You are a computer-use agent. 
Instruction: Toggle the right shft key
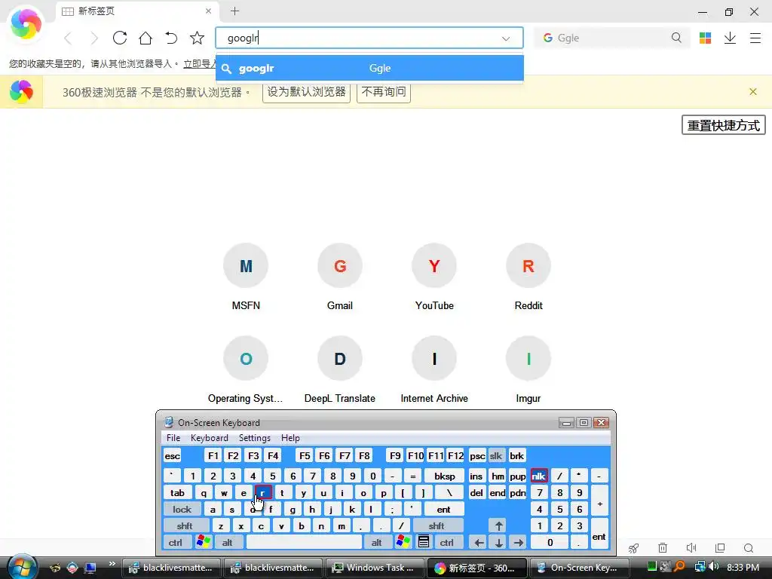[437, 525]
